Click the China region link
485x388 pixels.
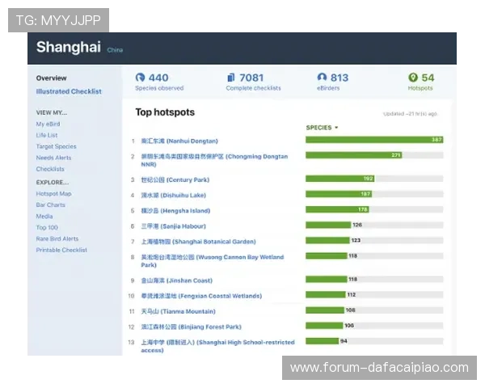point(115,50)
